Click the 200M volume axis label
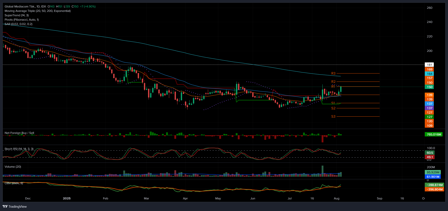Image resolution: width=448 pixels, height=211 pixels. pos(431,167)
